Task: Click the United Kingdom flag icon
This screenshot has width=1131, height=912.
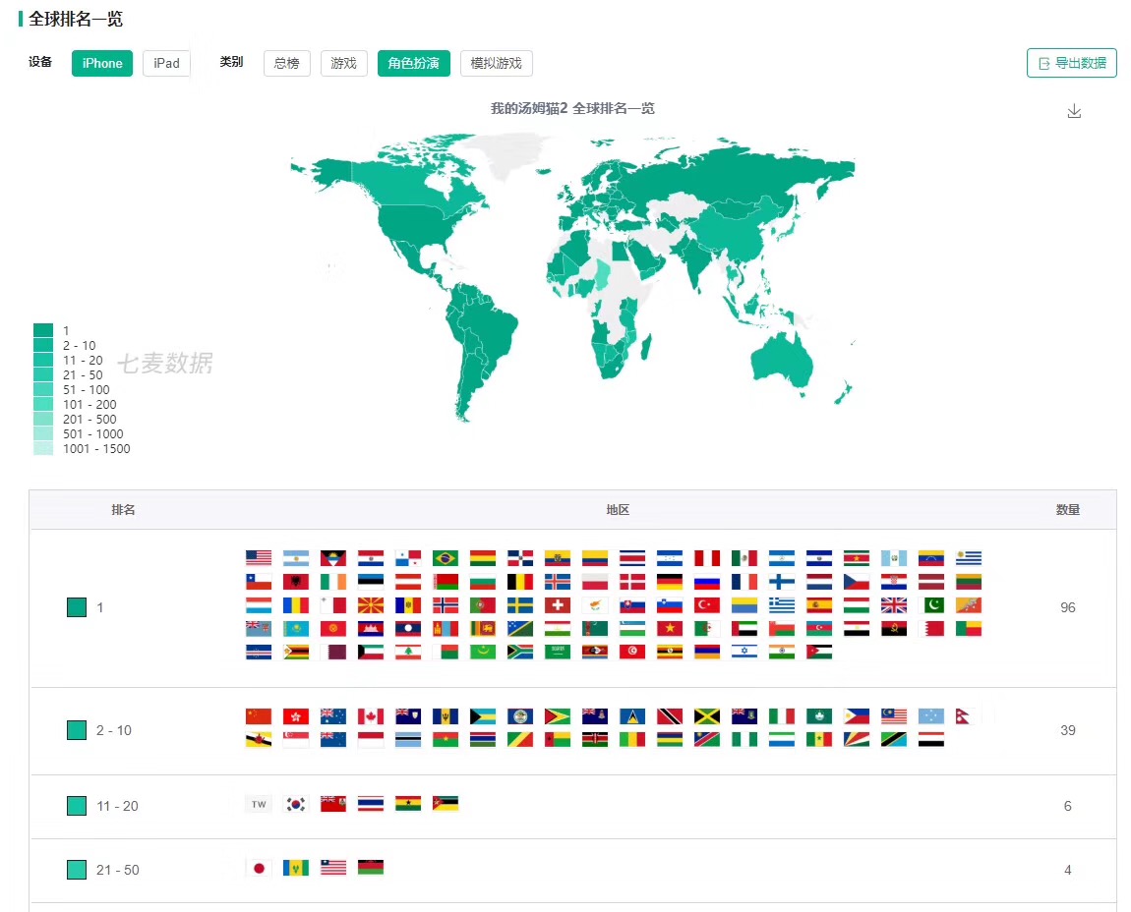Action: coord(893,605)
